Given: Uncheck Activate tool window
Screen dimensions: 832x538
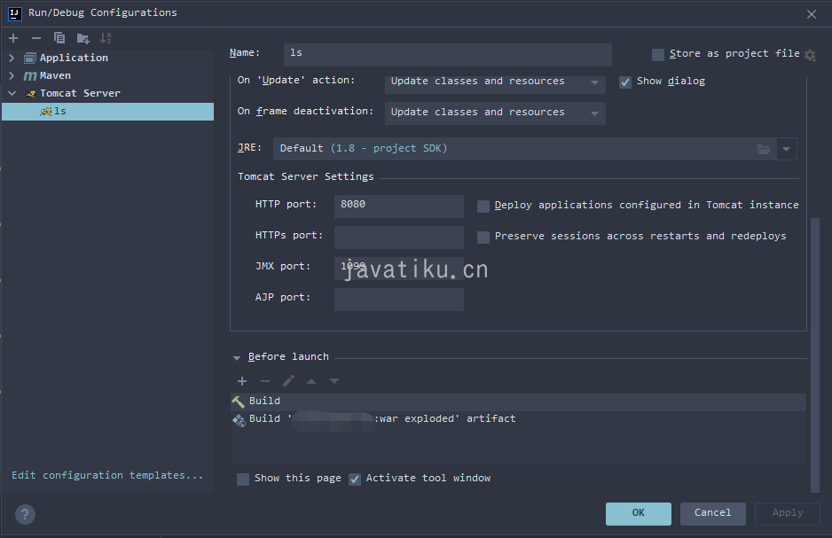Looking at the screenshot, I should [355, 480].
